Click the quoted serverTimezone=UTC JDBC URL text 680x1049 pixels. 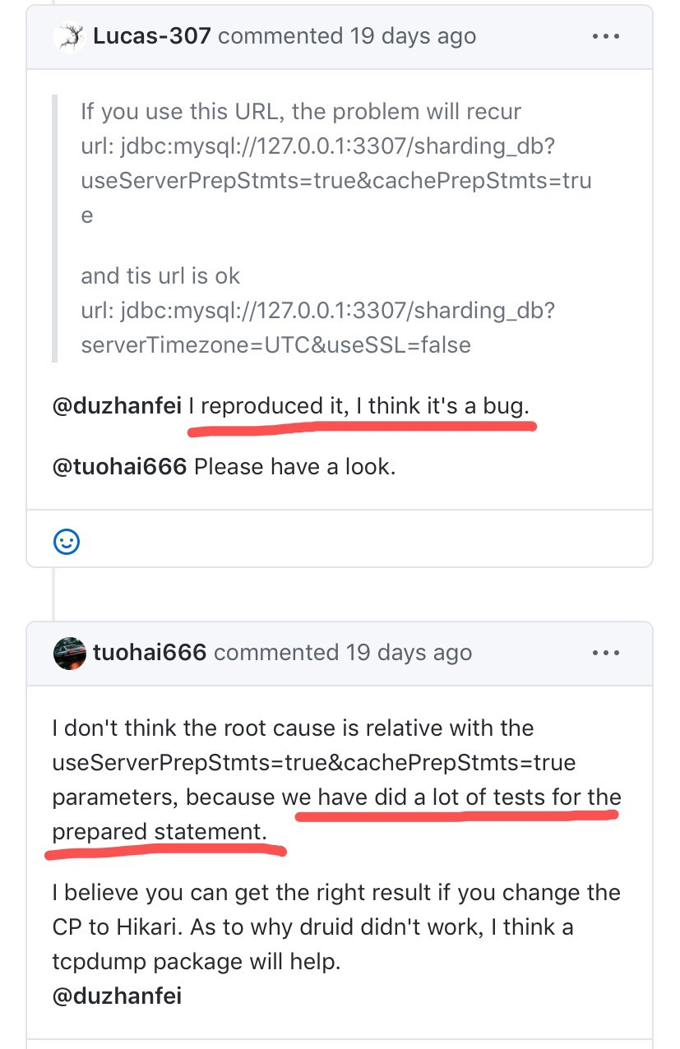click(275, 344)
